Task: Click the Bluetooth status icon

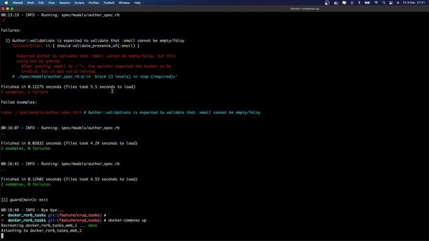Action: pos(359,3)
